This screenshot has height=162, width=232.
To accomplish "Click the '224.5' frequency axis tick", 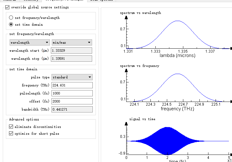I will [x=167, y=104].
